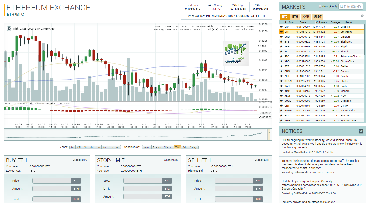Sort markets by Name column header
The width and height of the screenshot is (367, 203).
click(348, 22)
